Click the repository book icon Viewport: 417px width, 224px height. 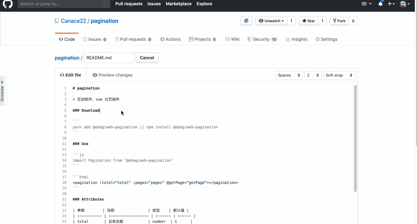tap(57, 21)
